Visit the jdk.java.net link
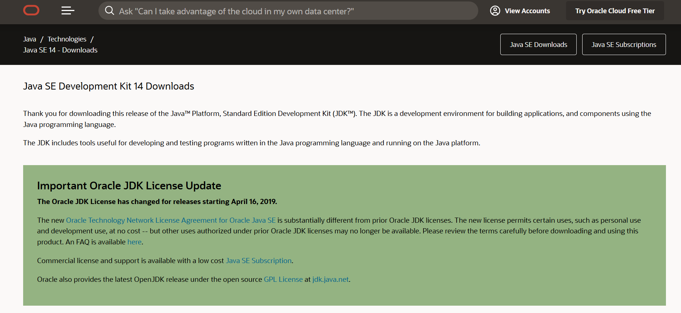This screenshot has height=313, width=681. (x=330, y=279)
